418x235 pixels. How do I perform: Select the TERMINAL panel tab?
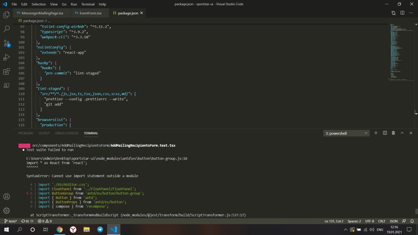click(x=91, y=133)
